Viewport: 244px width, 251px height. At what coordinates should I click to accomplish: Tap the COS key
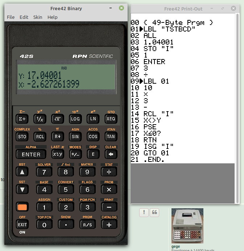point(93,137)
